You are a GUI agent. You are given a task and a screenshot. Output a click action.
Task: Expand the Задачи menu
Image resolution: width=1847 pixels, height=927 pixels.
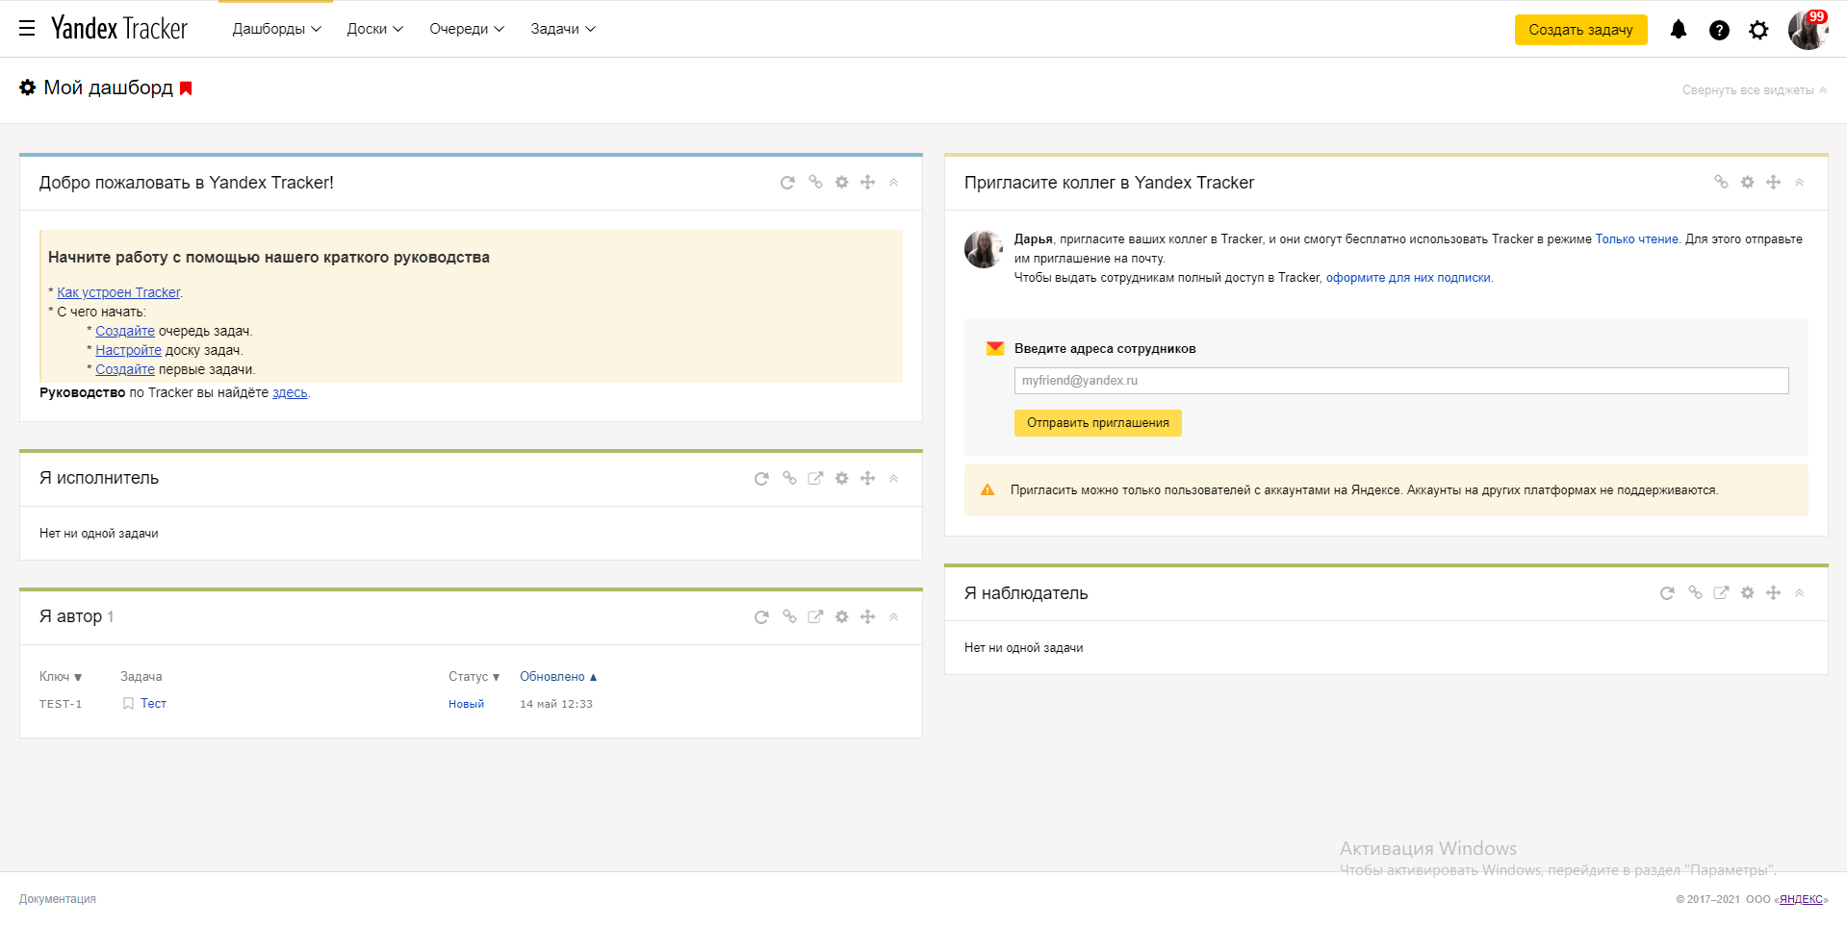tap(563, 29)
